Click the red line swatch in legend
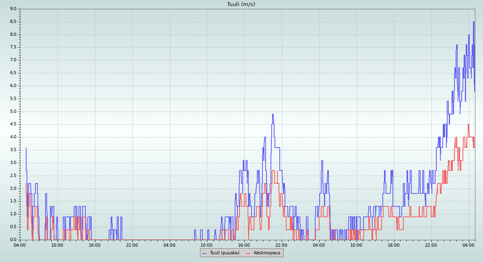Viewport: 483px width, 262px height. pyautogui.click(x=248, y=253)
